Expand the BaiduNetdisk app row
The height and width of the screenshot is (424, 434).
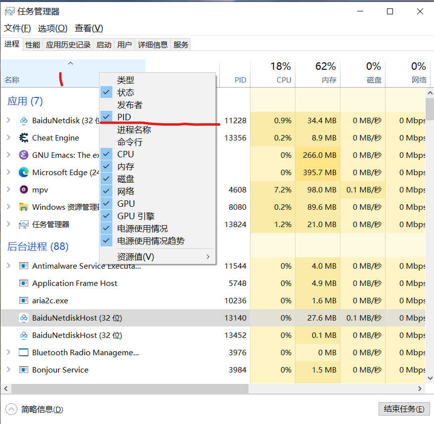[x=8, y=120]
